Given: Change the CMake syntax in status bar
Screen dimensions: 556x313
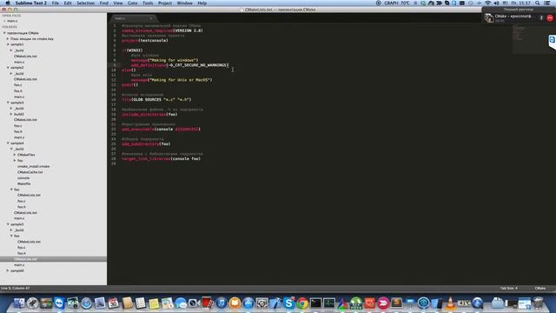Looking at the screenshot, I should click(x=540, y=288).
